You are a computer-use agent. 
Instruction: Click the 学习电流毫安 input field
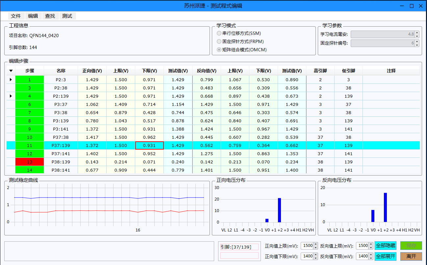click(383, 34)
